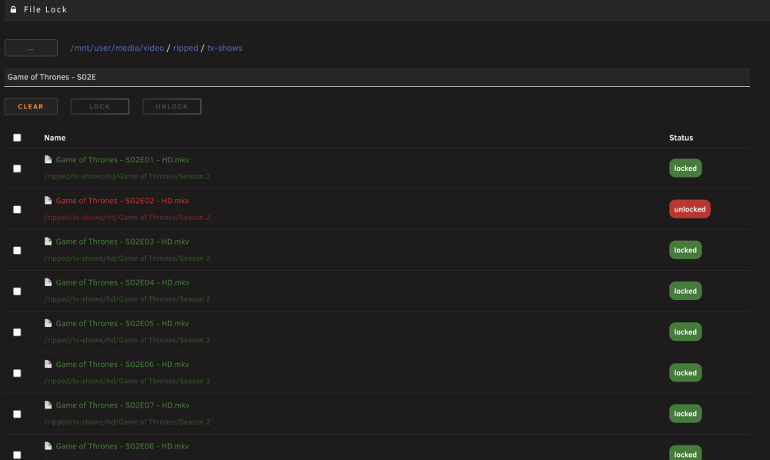Viewport: 770px width, 460px height.
Task: Click the file icon beside S02E08
Action: 48,446
